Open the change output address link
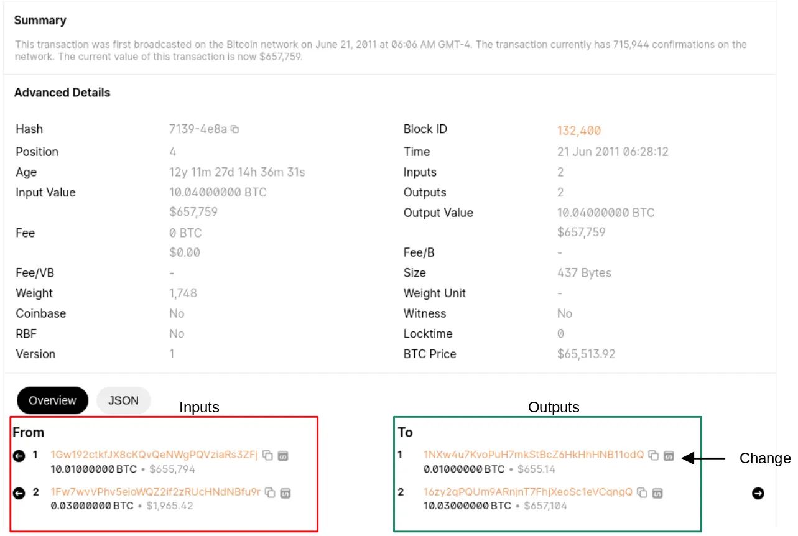The width and height of the screenshot is (798, 536). pyautogui.click(x=534, y=455)
